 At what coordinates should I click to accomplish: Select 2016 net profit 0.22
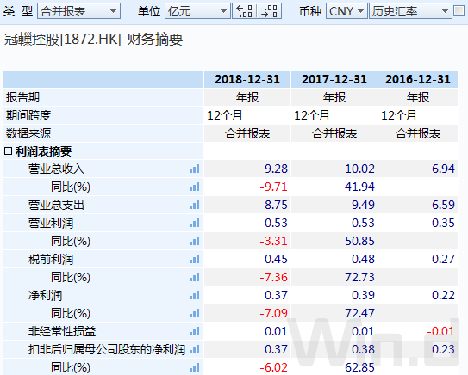coord(443,295)
